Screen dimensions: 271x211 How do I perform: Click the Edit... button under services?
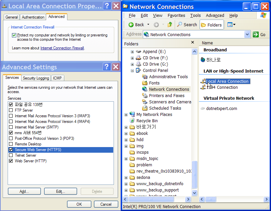(60, 191)
